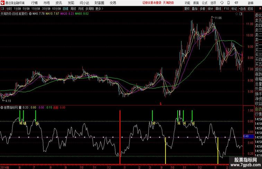Click the red vertical signal line
Viewport: 262px width, 169px height.
tap(120, 137)
